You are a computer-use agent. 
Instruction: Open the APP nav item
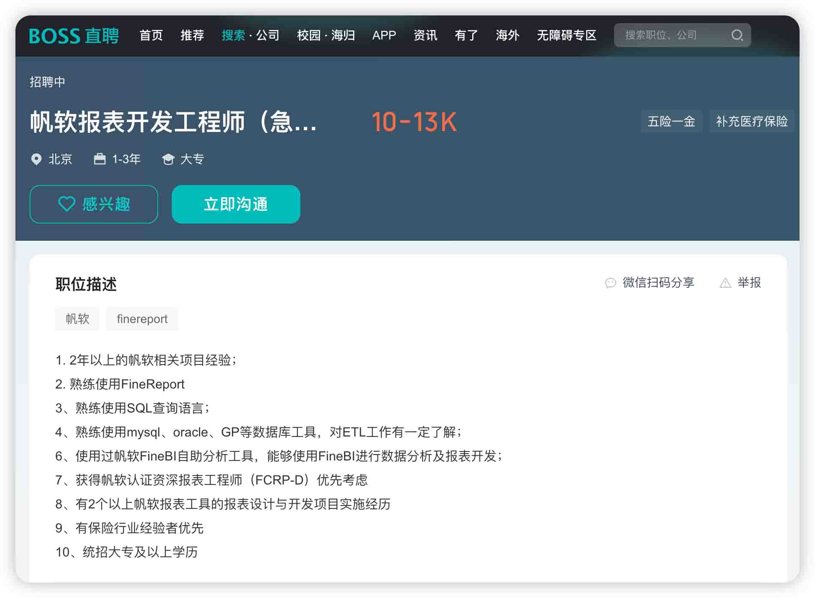click(384, 35)
